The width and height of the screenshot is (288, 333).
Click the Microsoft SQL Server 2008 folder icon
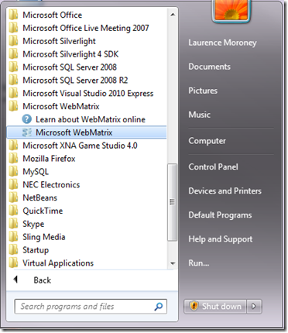tap(13, 67)
